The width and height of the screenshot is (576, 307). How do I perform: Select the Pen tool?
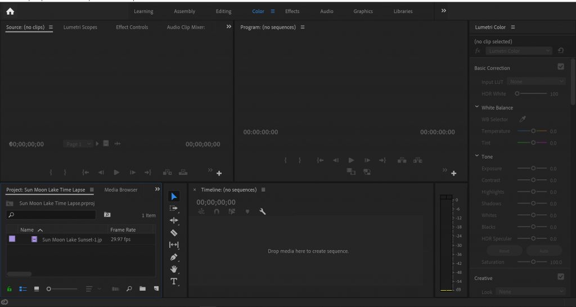click(x=174, y=257)
